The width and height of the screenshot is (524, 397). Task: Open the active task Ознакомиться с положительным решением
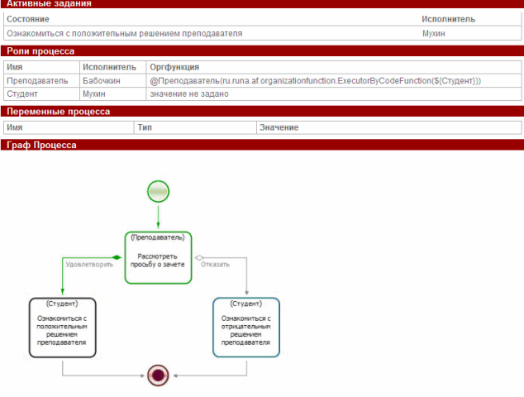[124, 34]
